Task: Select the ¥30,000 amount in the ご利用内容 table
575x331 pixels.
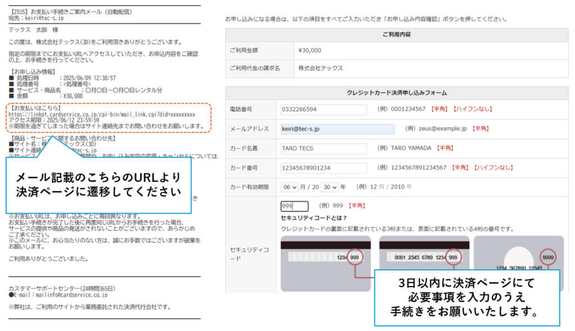Action: point(310,50)
